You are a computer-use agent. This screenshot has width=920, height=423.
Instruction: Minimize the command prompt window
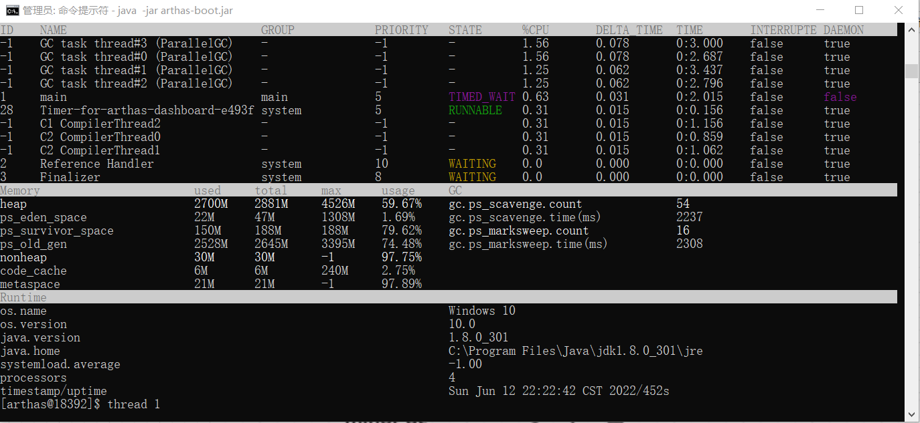coord(820,10)
